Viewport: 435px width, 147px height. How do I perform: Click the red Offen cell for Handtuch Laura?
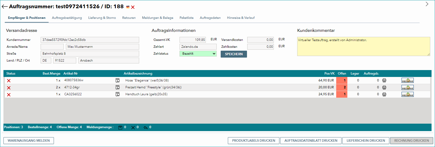(x=342, y=94)
